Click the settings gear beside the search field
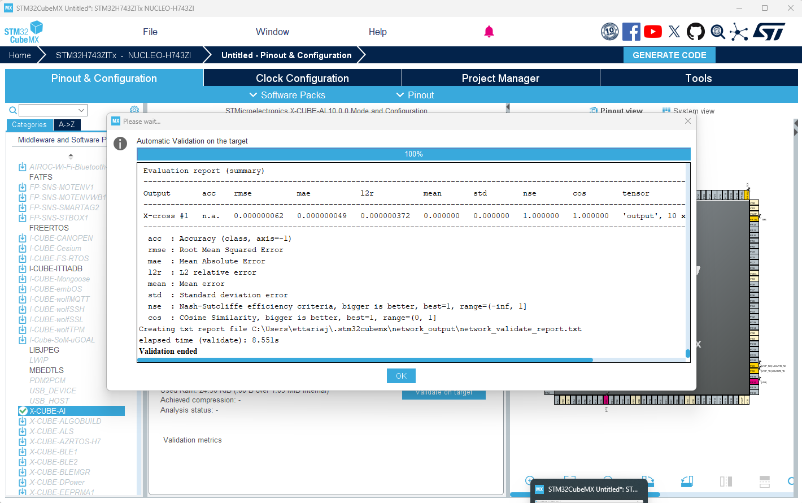Viewport: 802px width, 503px height. (134, 110)
